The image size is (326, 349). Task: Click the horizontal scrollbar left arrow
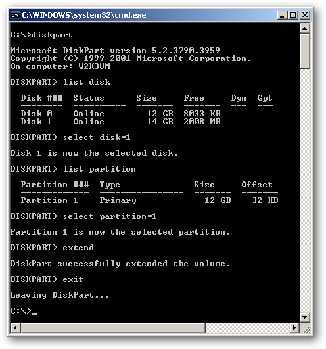click(x=15, y=327)
